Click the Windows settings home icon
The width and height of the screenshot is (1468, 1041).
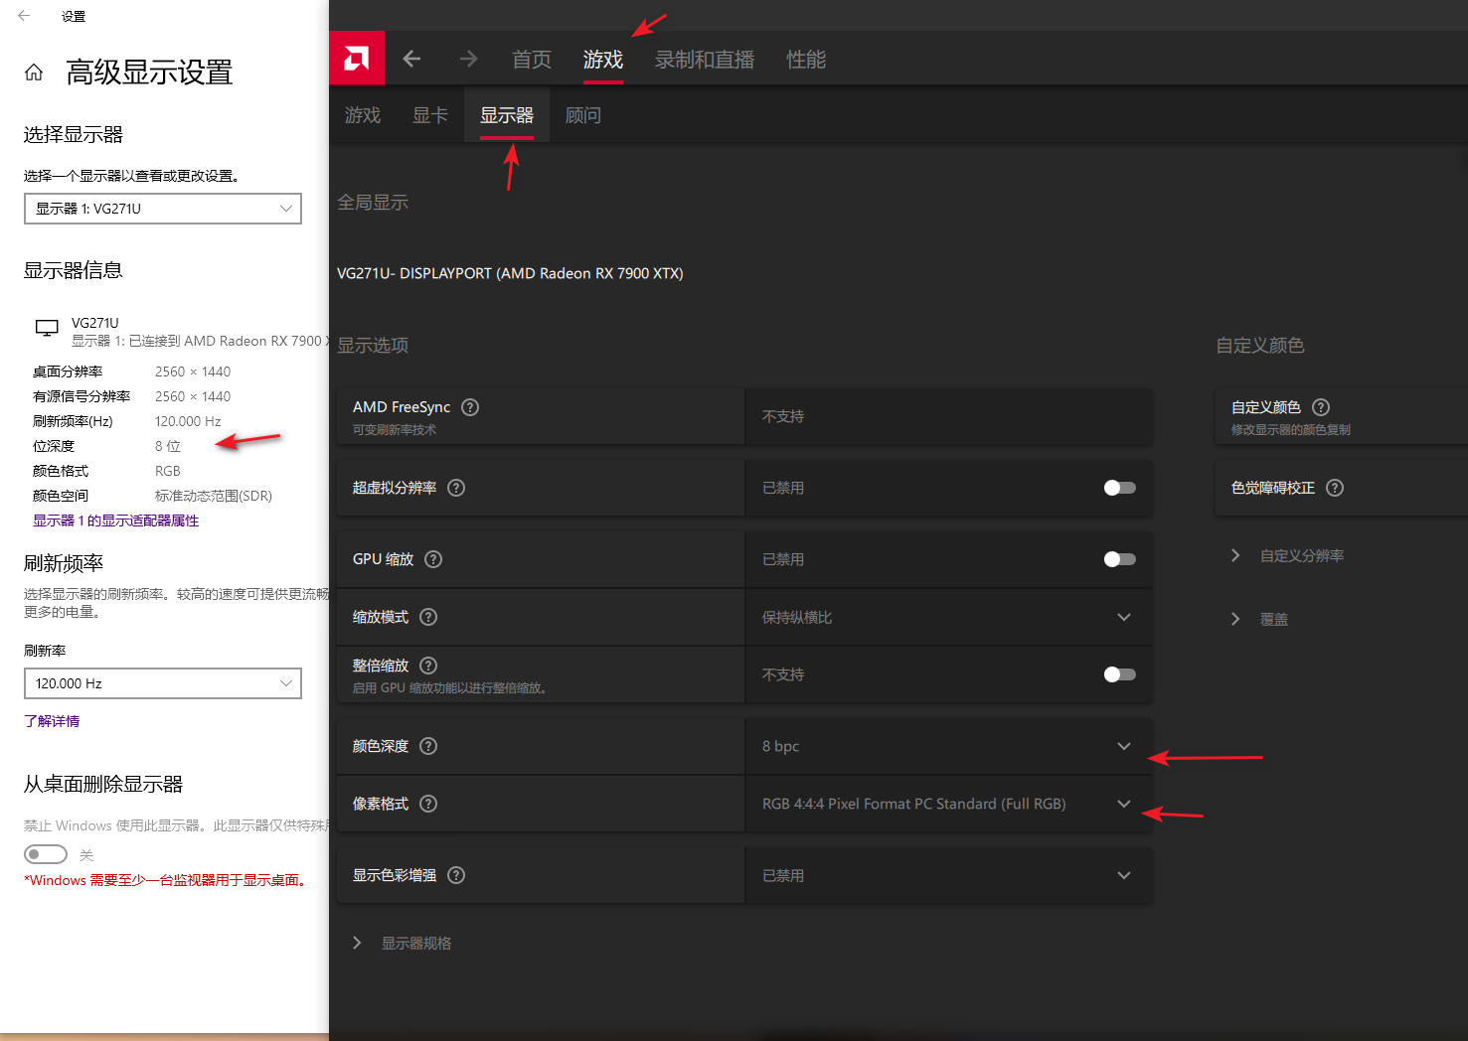(x=34, y=73)
